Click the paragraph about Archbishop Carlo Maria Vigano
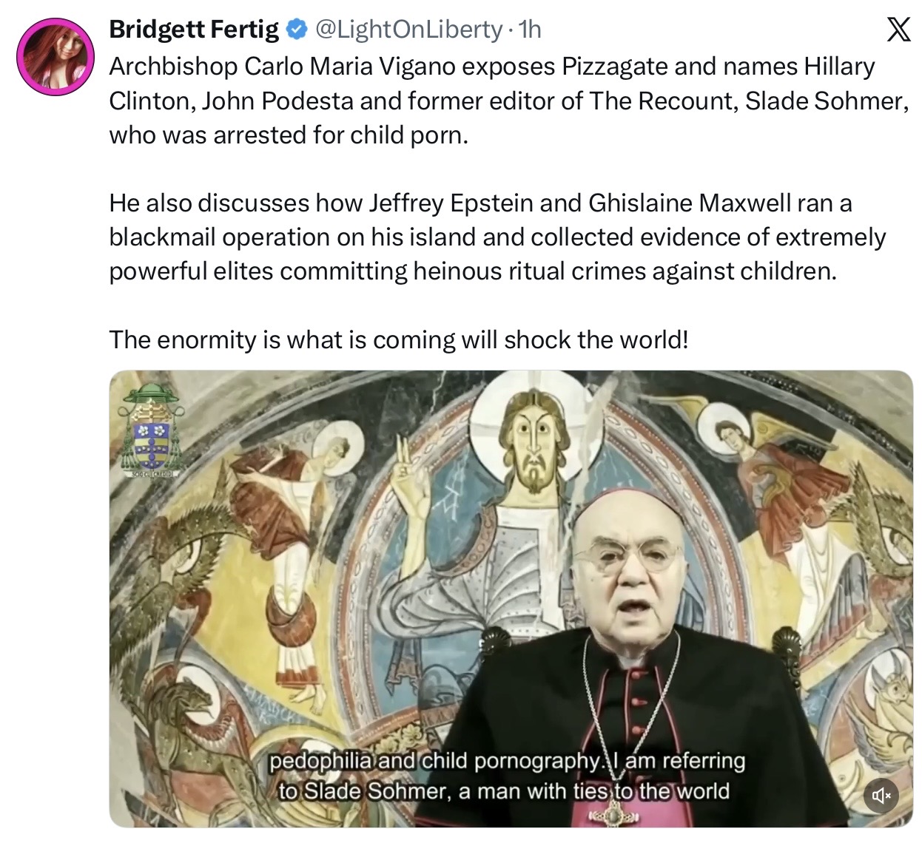 tap(492, 101)
